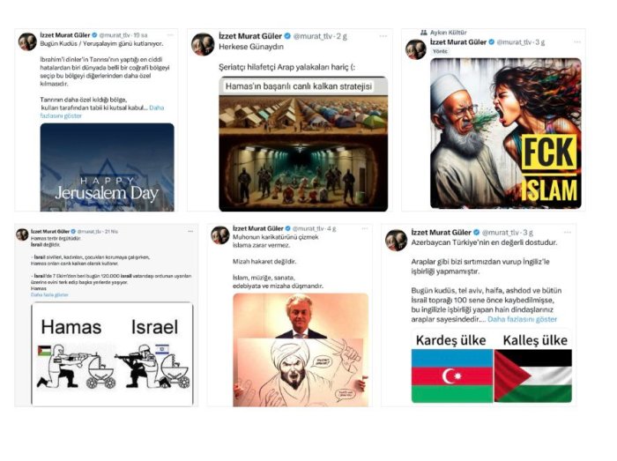Open more options on Jerusalem Day tweet

(x=170, y=35)
